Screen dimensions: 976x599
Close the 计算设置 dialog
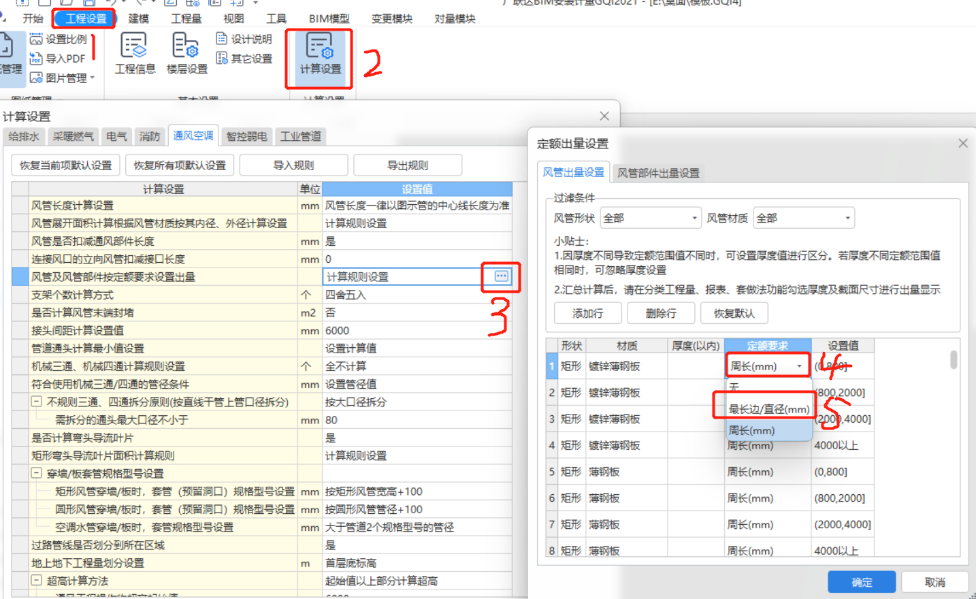coord(604,116)
